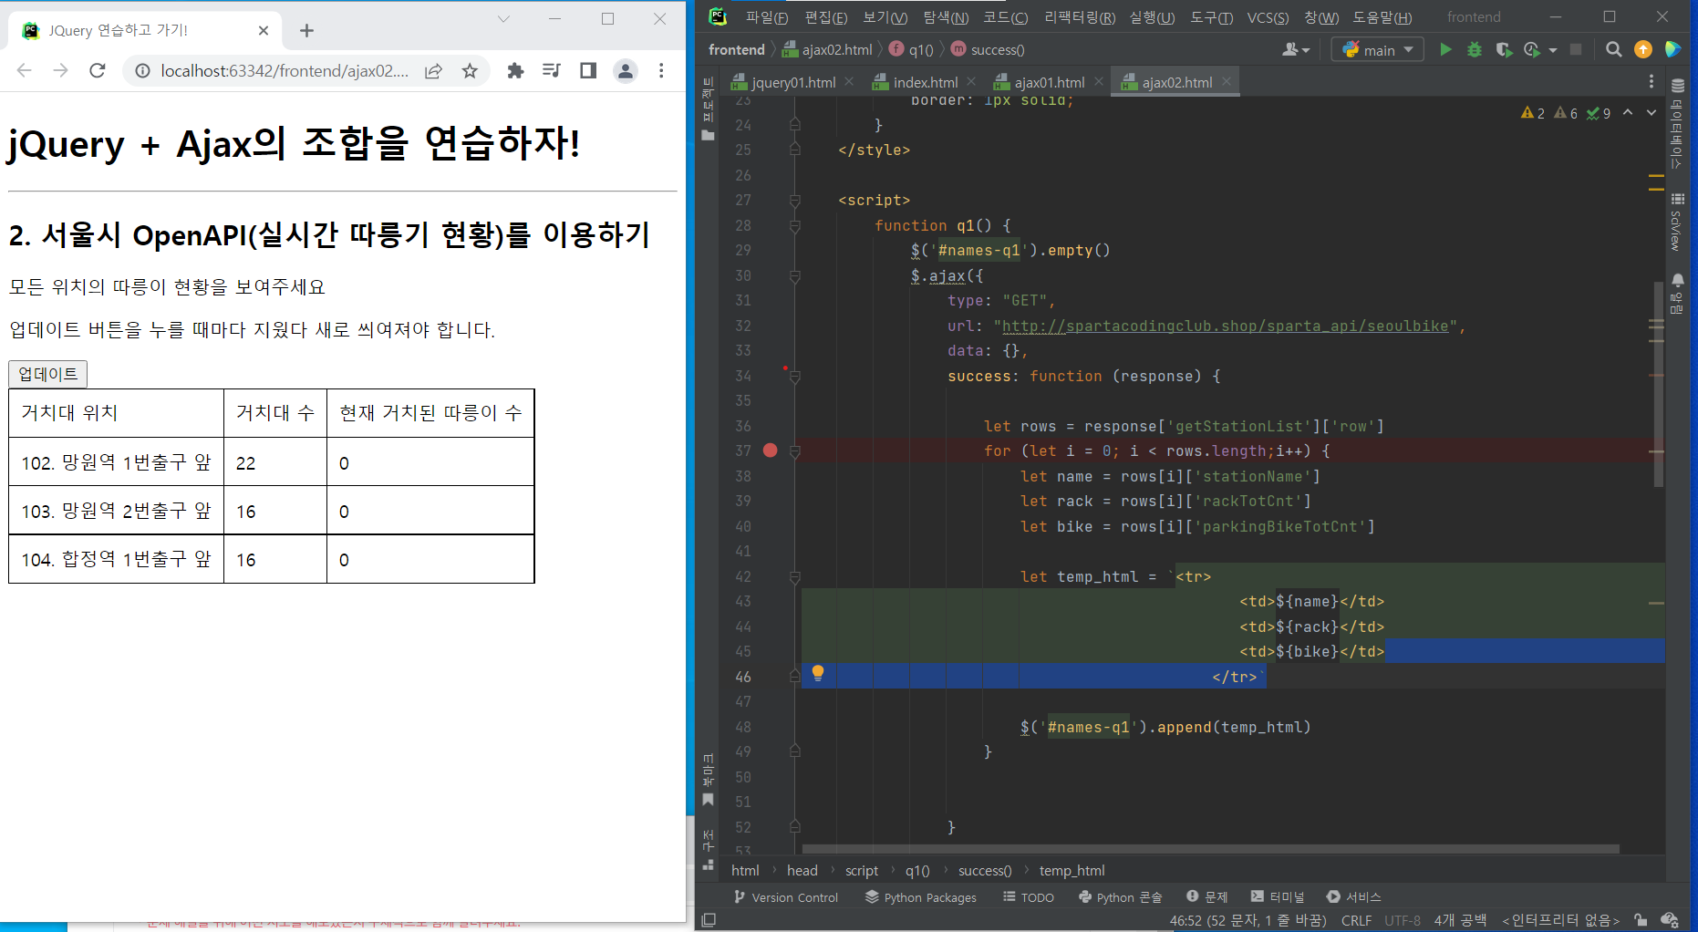Collapse the q1 function fold marker on line 28
The width and height of the screenshot is (1698, 932).
click(794, 225)
